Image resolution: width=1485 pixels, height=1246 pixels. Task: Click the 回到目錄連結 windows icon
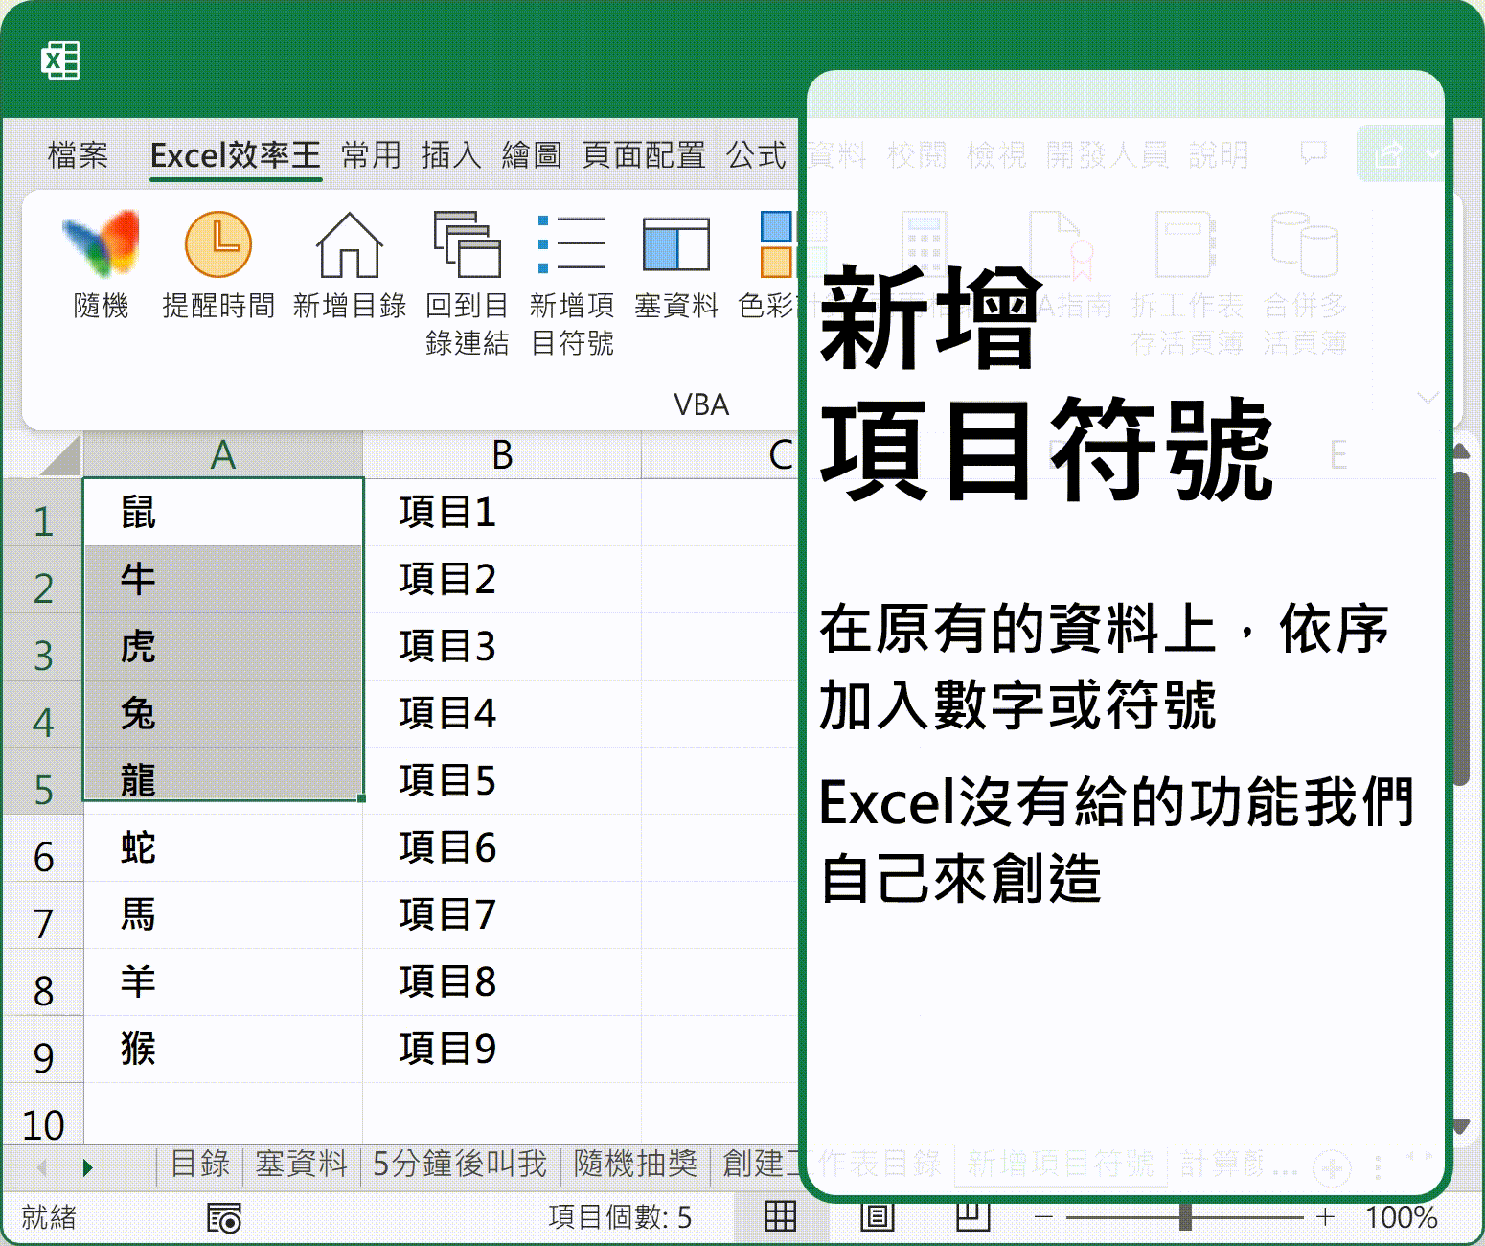pos(467,245)
